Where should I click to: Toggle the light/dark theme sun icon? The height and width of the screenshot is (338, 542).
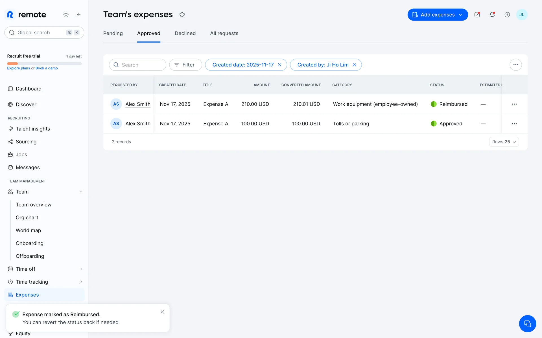[66, 15]
